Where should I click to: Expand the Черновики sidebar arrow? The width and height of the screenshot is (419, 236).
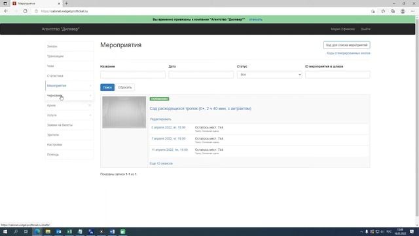(x=90, y=96)
